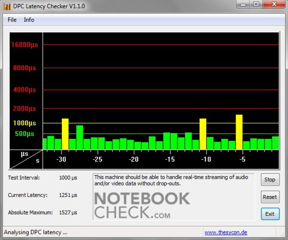The height and width of the screenshot is (240, 288).
Task: Click the 1251 µs Current Latency value
Action: tap(68, 195)
